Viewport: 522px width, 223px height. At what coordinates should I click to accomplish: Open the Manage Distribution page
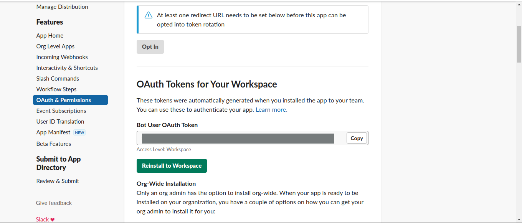(62, 7)
